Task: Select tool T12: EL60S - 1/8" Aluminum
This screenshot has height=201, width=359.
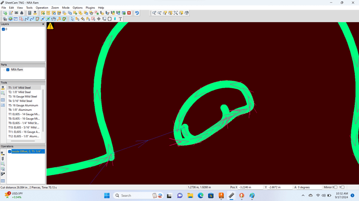Action: 24,136
